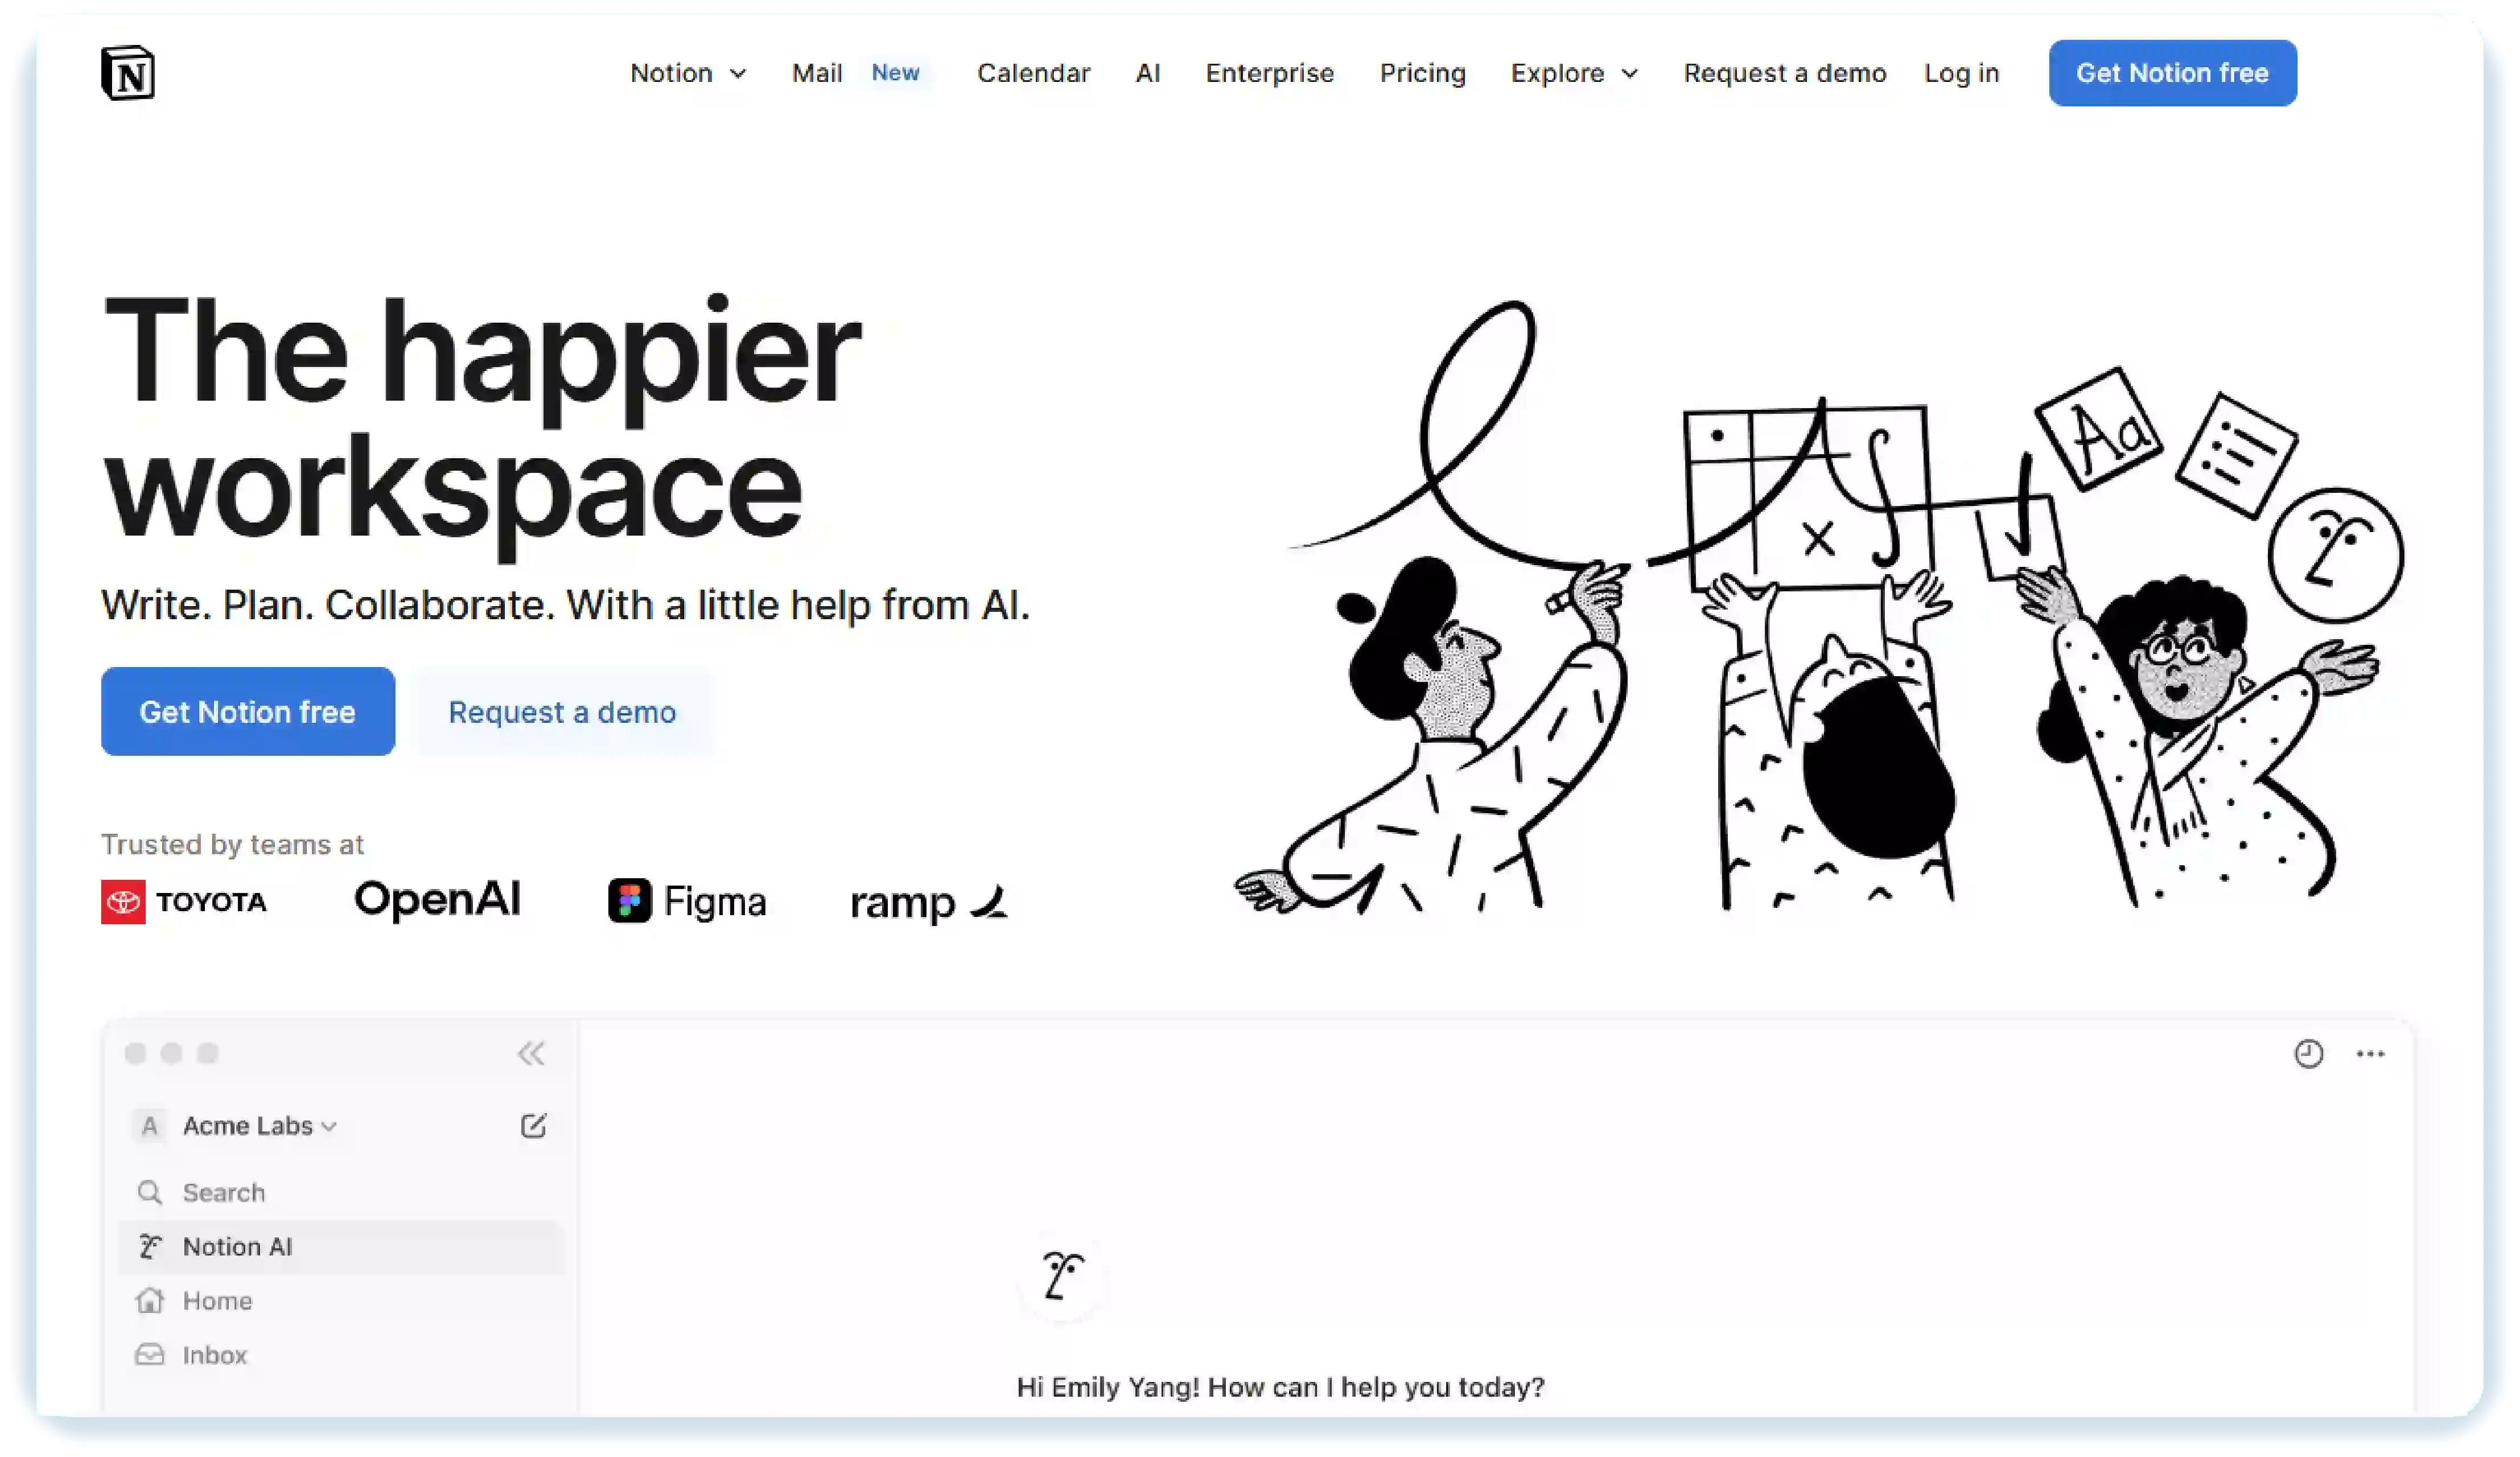Click the Figma logo
This screenshot has width=2520, height=1457.
687,901
